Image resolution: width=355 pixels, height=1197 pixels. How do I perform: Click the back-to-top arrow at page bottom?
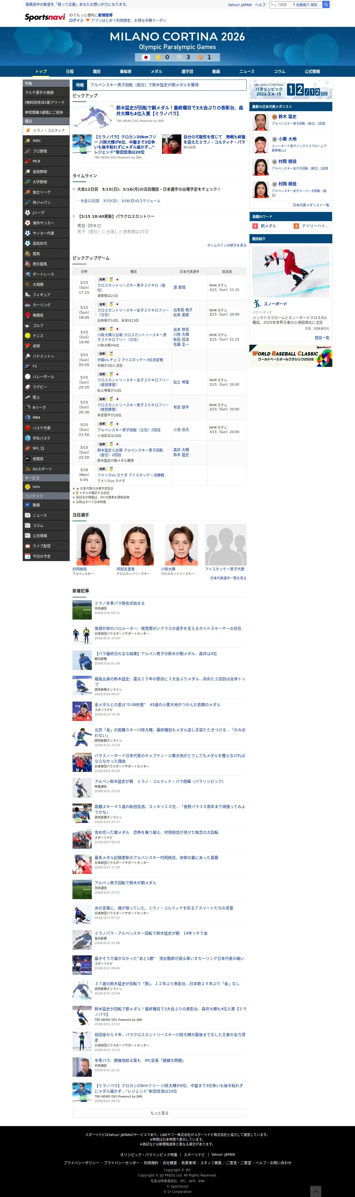(315, 1191)
